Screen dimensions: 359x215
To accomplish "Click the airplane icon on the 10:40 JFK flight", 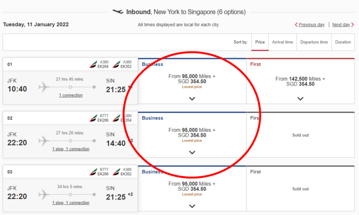I will [x=44, y=87].
